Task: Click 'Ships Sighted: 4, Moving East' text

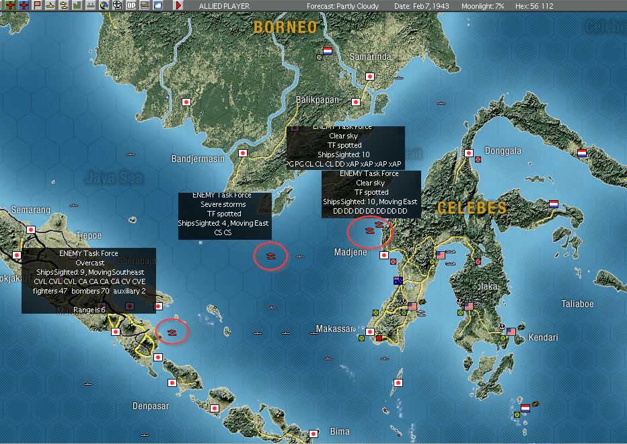Action: [223, 223]
